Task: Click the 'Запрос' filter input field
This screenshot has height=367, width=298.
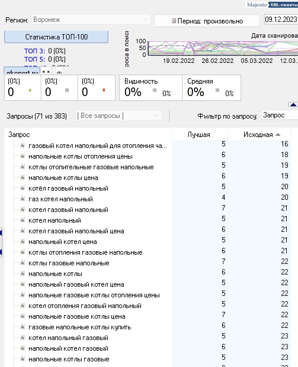Action: coord(279,115)
